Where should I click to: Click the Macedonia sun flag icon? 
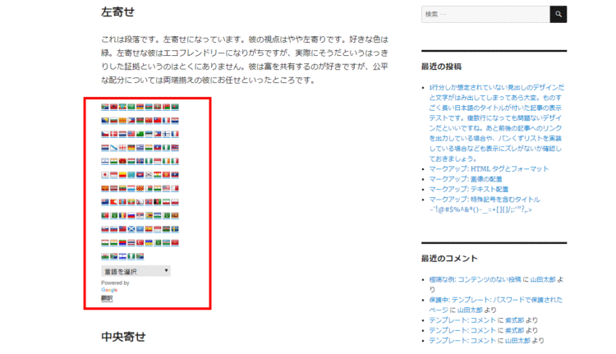140,188
